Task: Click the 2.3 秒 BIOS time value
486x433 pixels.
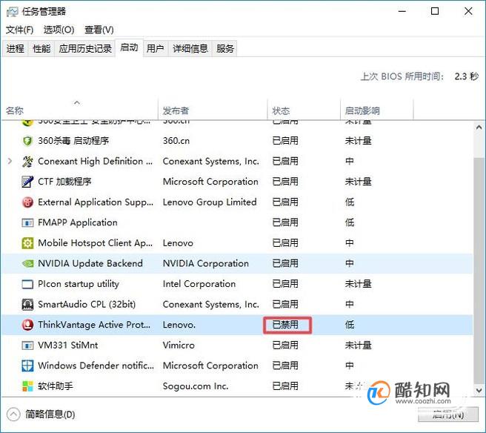Action: [x=467, y=76]
